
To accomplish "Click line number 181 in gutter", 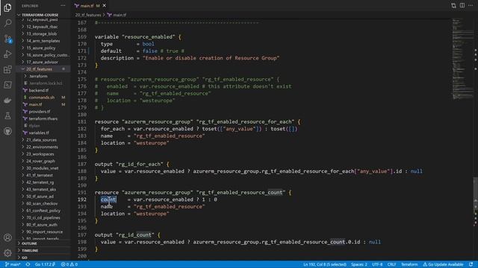I will (82, 121).
